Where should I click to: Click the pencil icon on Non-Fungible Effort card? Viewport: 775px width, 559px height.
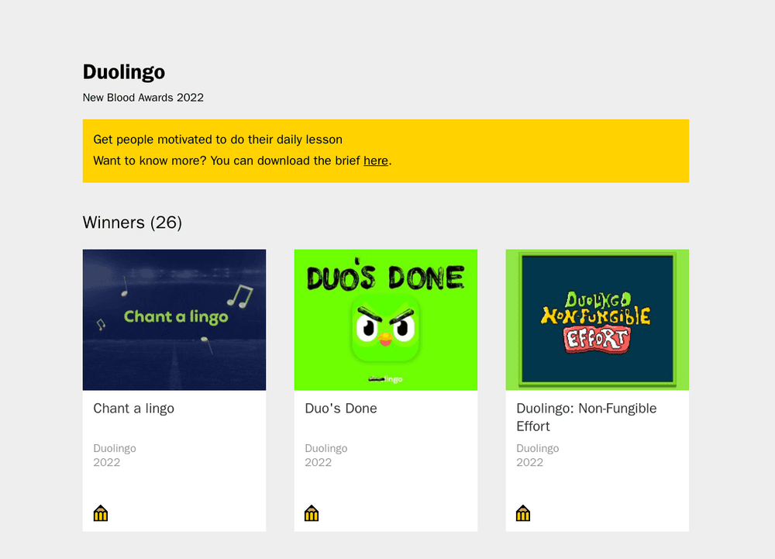pyautogui.click(x=523, y=513)
